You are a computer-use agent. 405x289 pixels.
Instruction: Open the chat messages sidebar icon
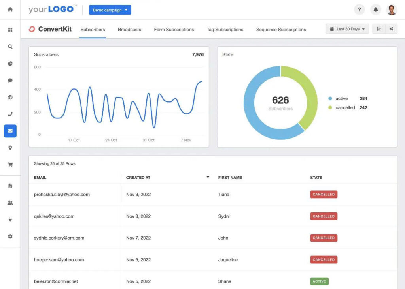coord(10,80)
